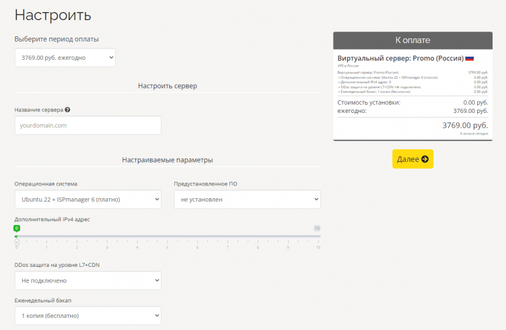Click the gray max value badge showing 10
This screenshot has width=506, height=330.
pyautogui.click(x=317, y=229)
